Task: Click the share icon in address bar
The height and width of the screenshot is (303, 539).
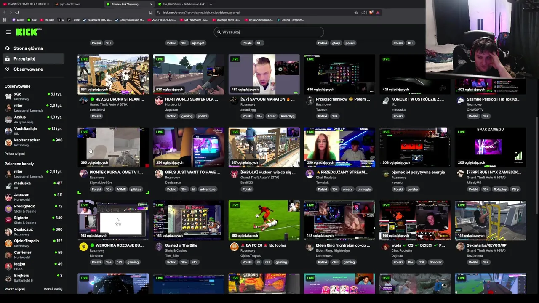Action: coord(363,13)
